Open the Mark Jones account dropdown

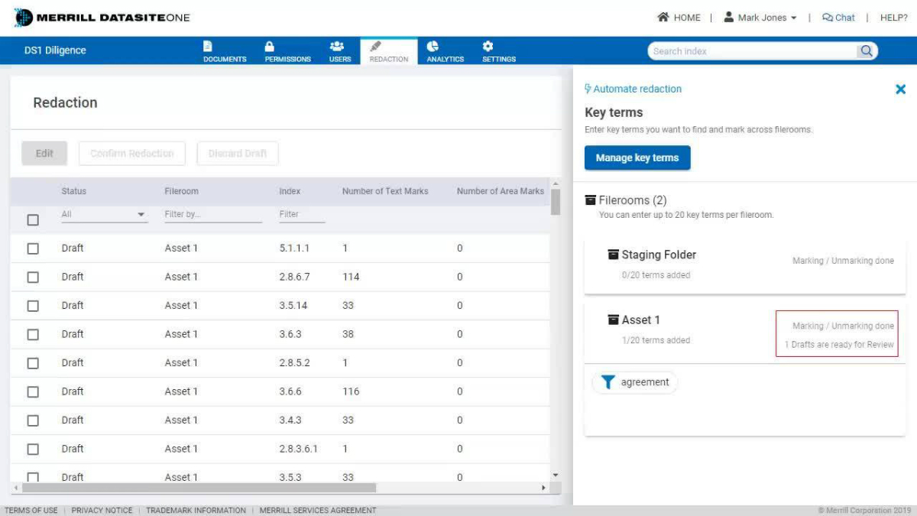click(766, 18)
